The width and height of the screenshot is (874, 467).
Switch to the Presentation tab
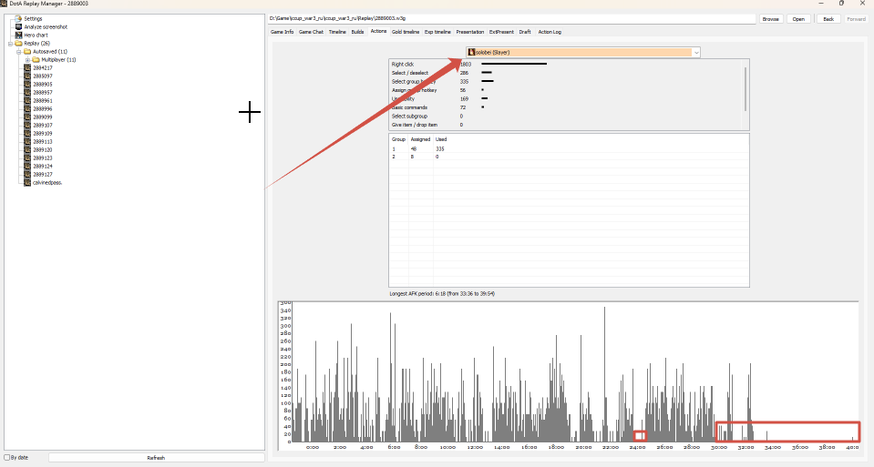[x=470, y=32]
